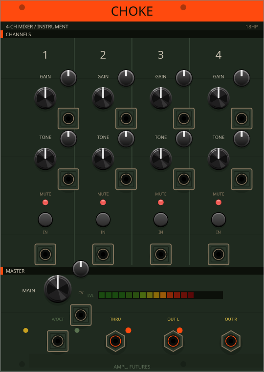This screenshot has height=372, width=264.
Task: Click channel 4 tone CV jack
Action: pos(242,179)
